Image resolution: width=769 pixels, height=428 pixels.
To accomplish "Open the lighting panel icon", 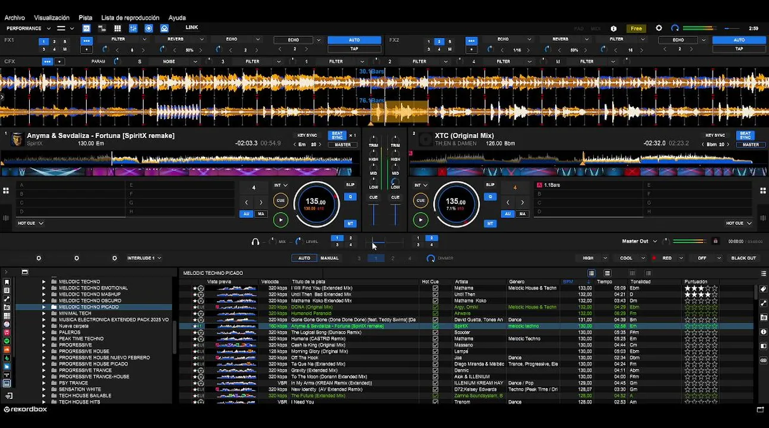I will click(164, 28).
